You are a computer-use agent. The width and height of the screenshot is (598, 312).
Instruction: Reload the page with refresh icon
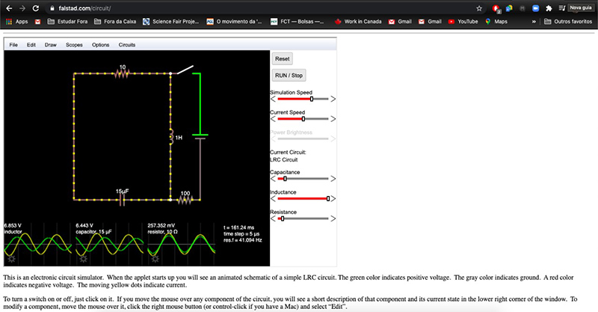click(35, 8)
